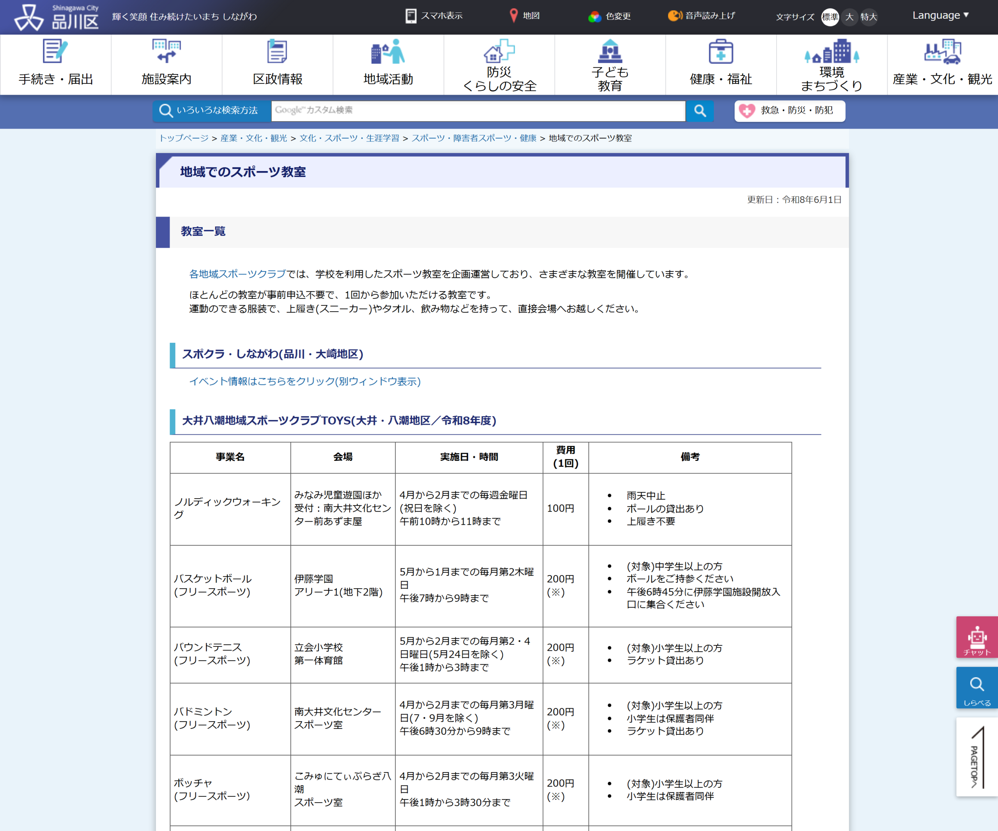The height and width of the screenshot is (831, 998).
Task: Open 施設案内 menu
Action: [x=166, y=64]
